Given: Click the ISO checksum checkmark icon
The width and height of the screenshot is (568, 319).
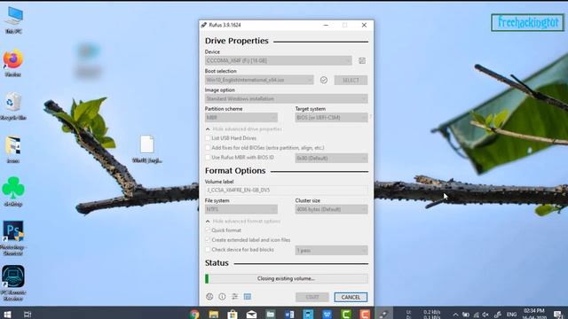Looking at the screenshot, I should pos(324,80).
